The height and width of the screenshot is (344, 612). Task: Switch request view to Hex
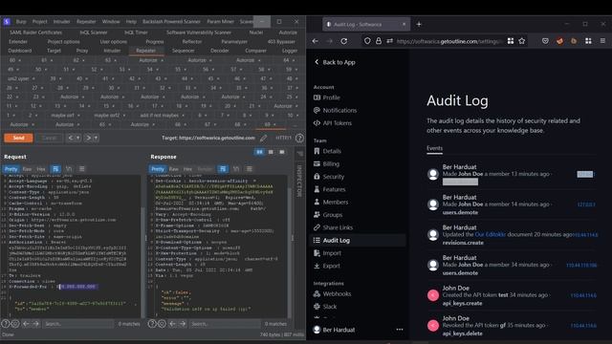point(41,169)
